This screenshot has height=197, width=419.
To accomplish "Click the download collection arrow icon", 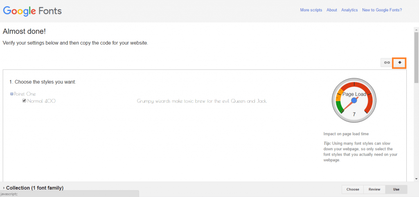I will [399, 63].
